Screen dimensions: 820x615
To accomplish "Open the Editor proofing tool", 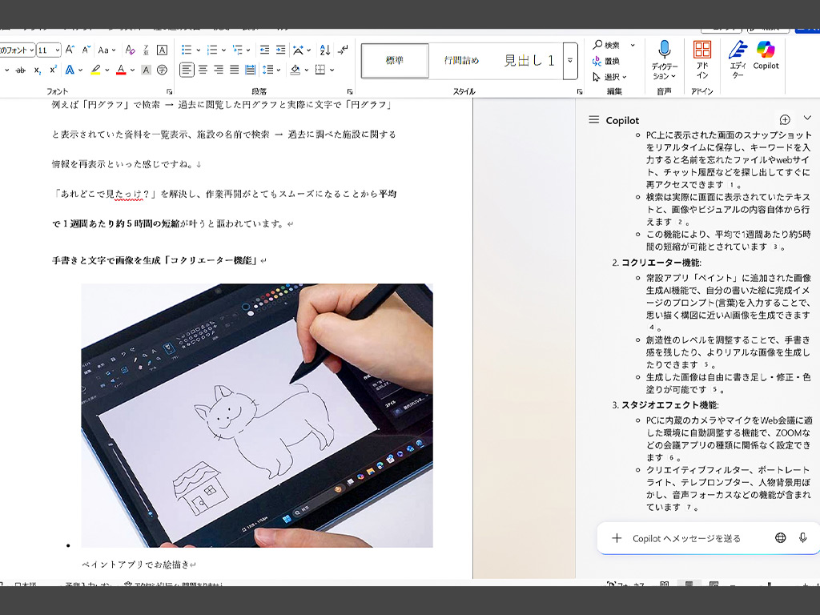I will (x=738, y=59).
